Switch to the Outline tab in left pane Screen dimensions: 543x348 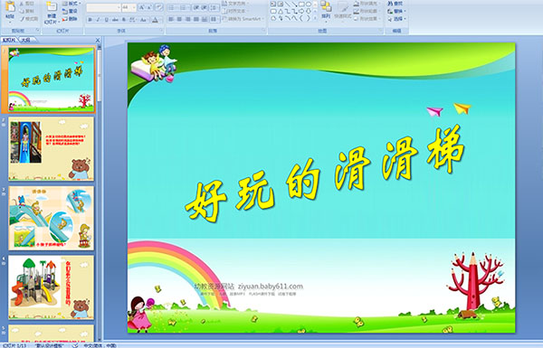coord(25,40)
